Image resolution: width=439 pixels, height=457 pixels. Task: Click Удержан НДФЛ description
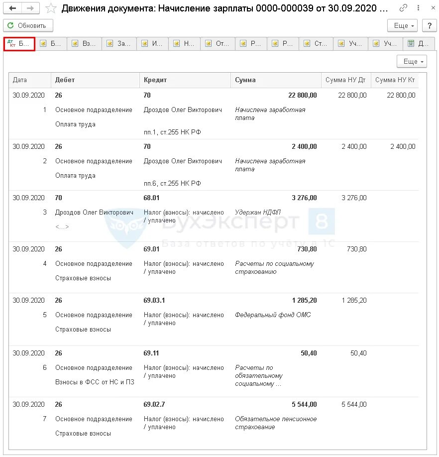(x=258, y=213)
